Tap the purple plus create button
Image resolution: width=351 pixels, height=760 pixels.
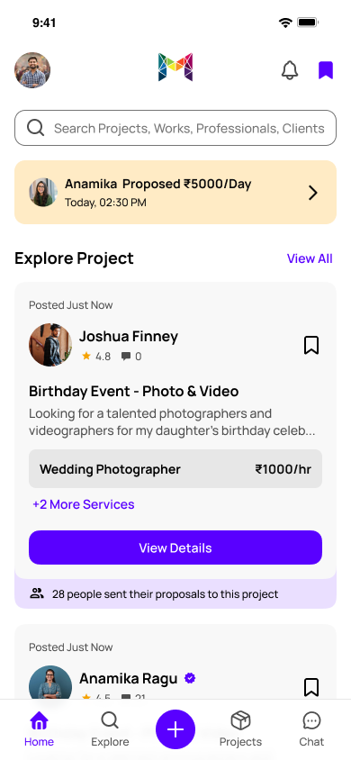point(175,729)
